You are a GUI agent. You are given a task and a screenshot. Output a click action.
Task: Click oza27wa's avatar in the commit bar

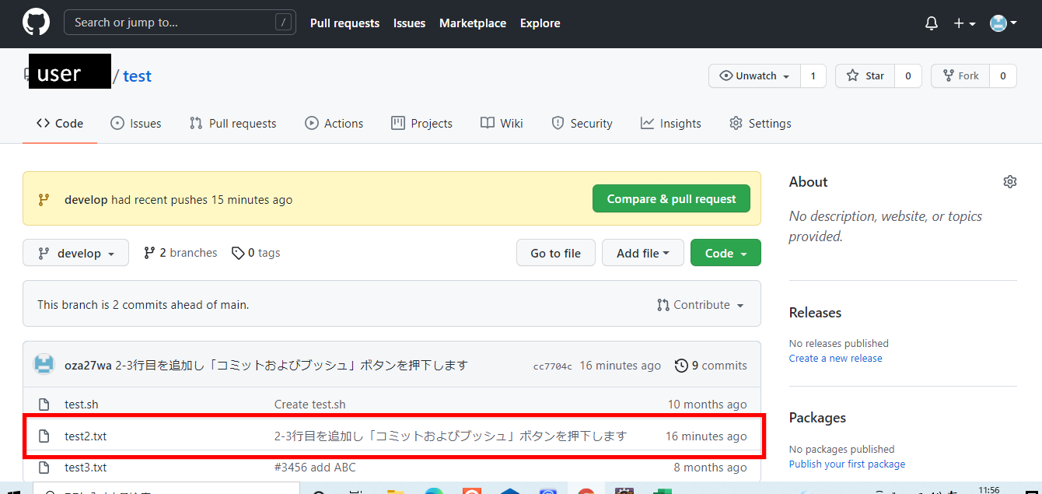pos(44,363)
